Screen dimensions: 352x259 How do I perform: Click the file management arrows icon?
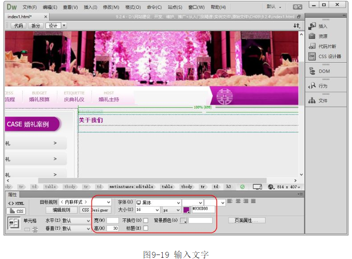coord(296,26)
